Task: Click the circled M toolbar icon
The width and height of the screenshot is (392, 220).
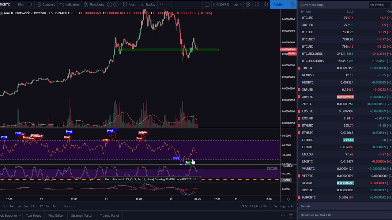Action: click(109, 5)
